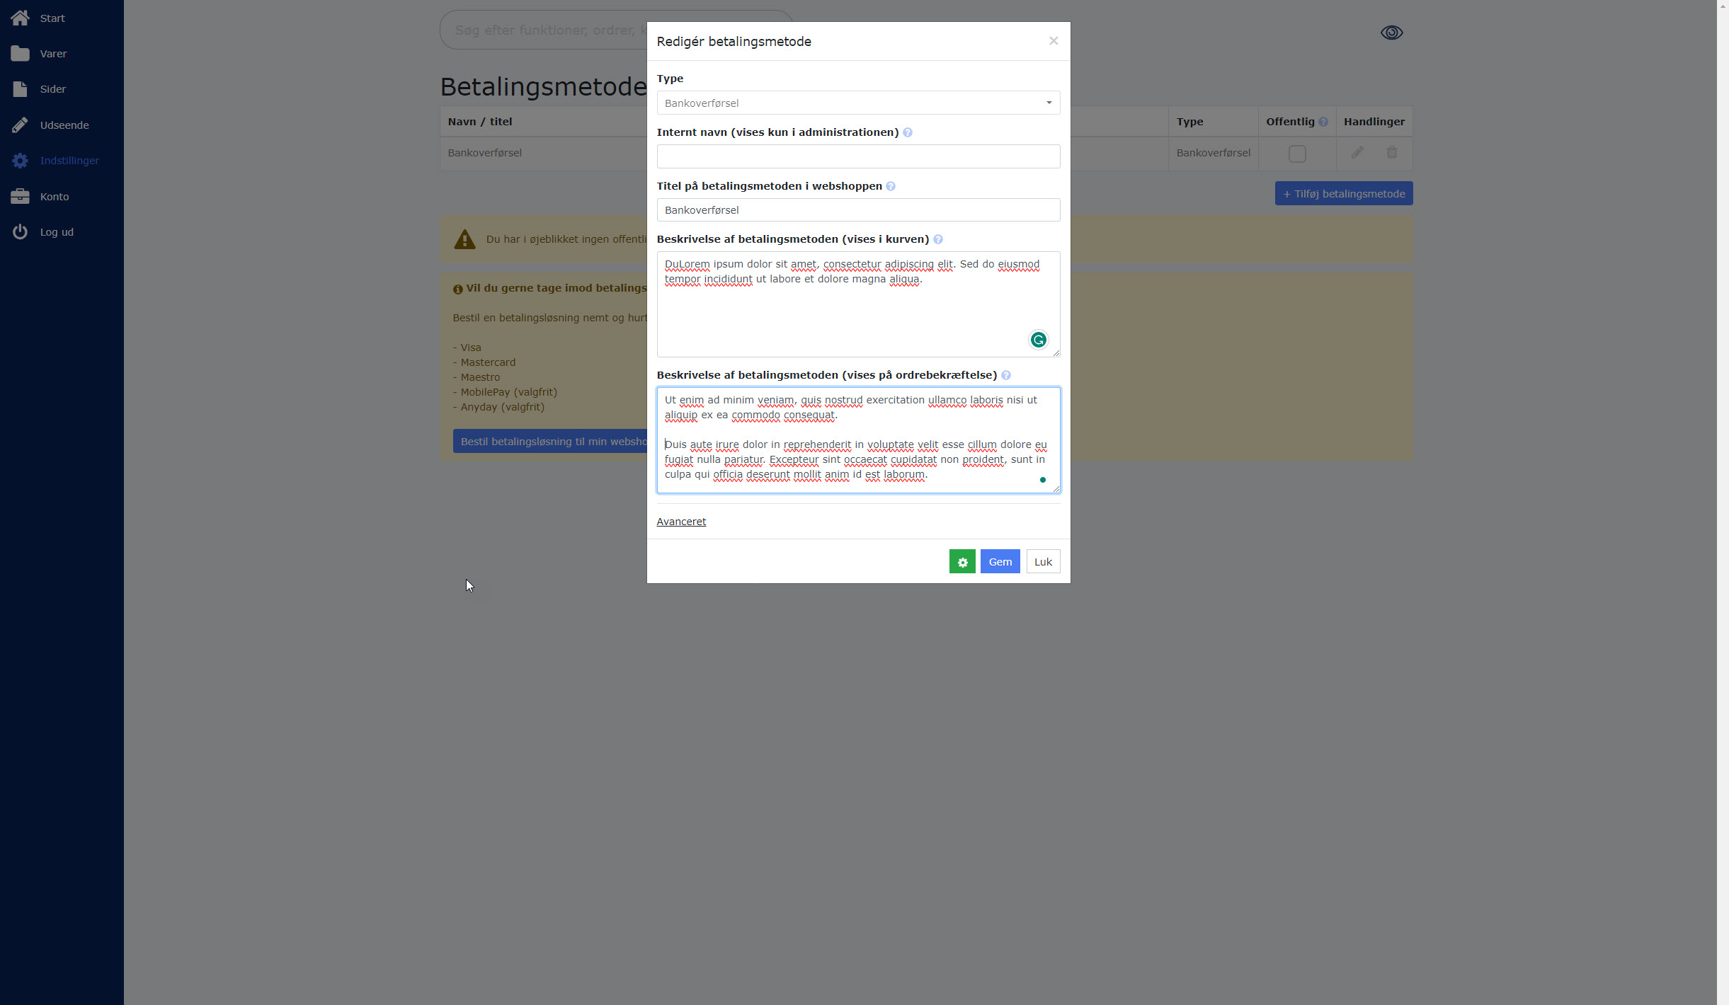
Task: Click Tilføj betalingsmetode button
Action: [x=1343, y=194]
